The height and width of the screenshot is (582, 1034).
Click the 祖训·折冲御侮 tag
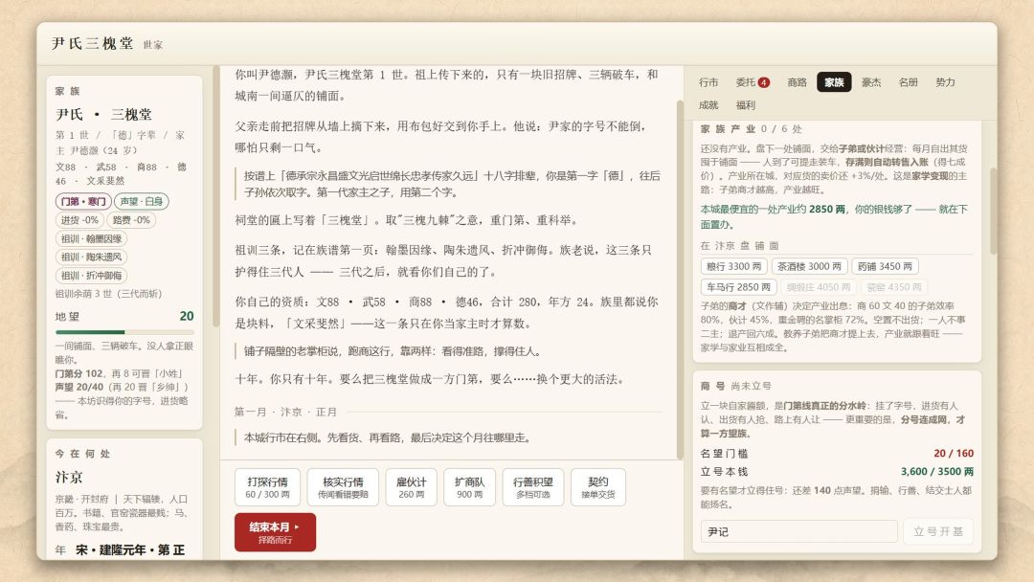[91, 276]
